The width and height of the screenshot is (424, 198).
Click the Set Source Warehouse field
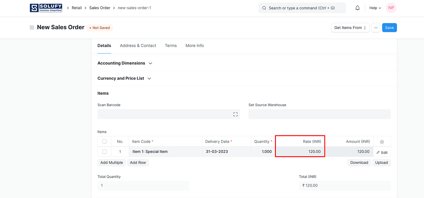320,114
